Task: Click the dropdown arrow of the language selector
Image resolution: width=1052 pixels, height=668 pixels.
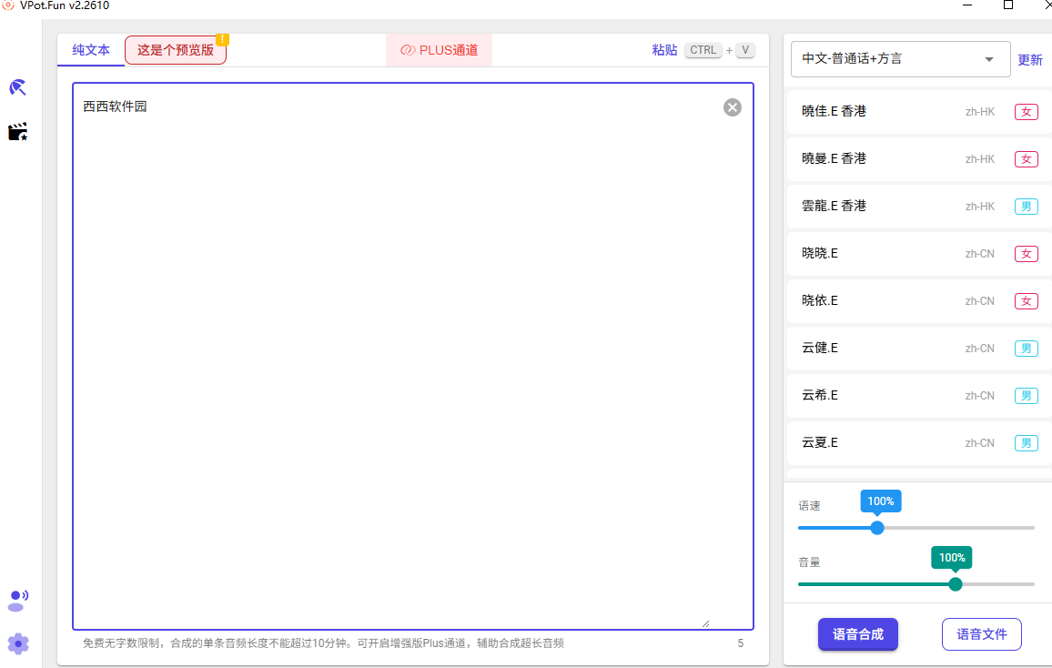Action: (988, 59)
